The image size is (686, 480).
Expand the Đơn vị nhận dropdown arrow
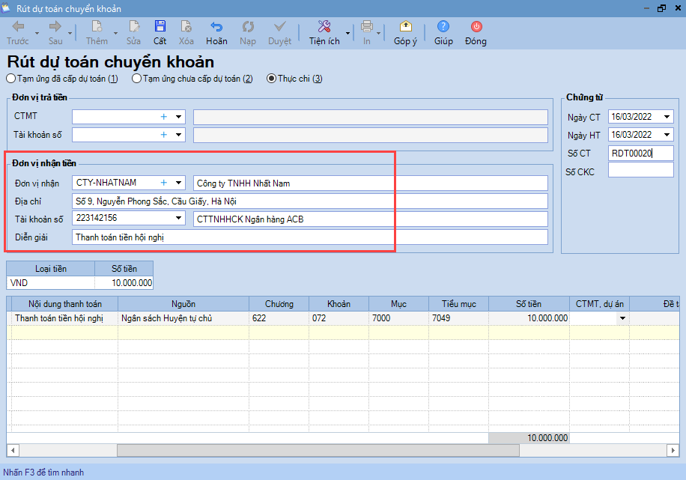(178, 182)
